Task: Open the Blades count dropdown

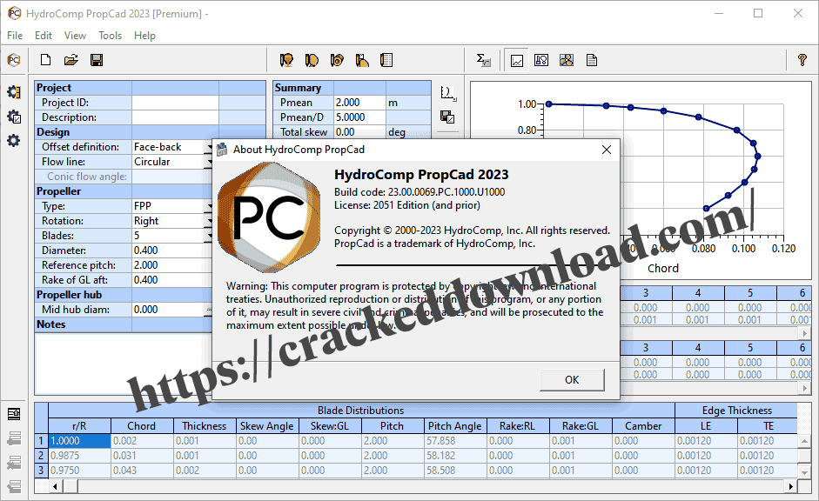Action: (210, 236)
